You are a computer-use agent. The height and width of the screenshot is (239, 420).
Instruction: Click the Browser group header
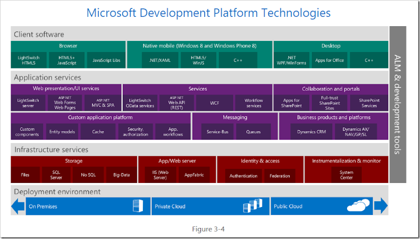68,46
